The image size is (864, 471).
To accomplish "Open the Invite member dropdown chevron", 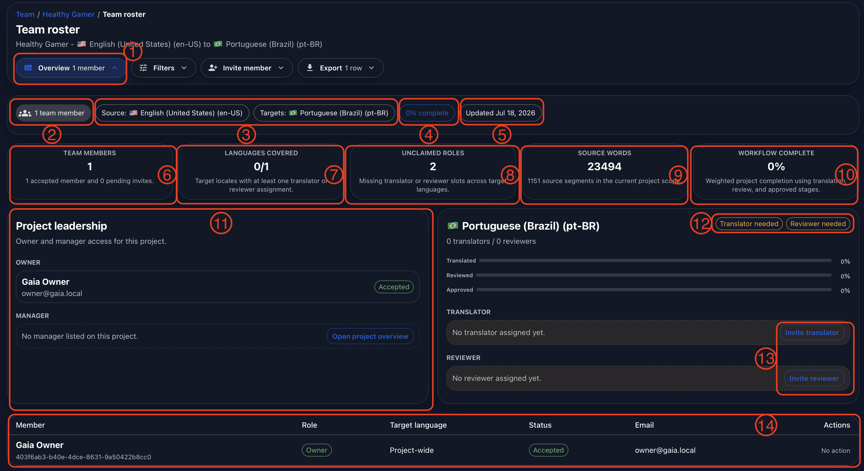I will [281, 68].
